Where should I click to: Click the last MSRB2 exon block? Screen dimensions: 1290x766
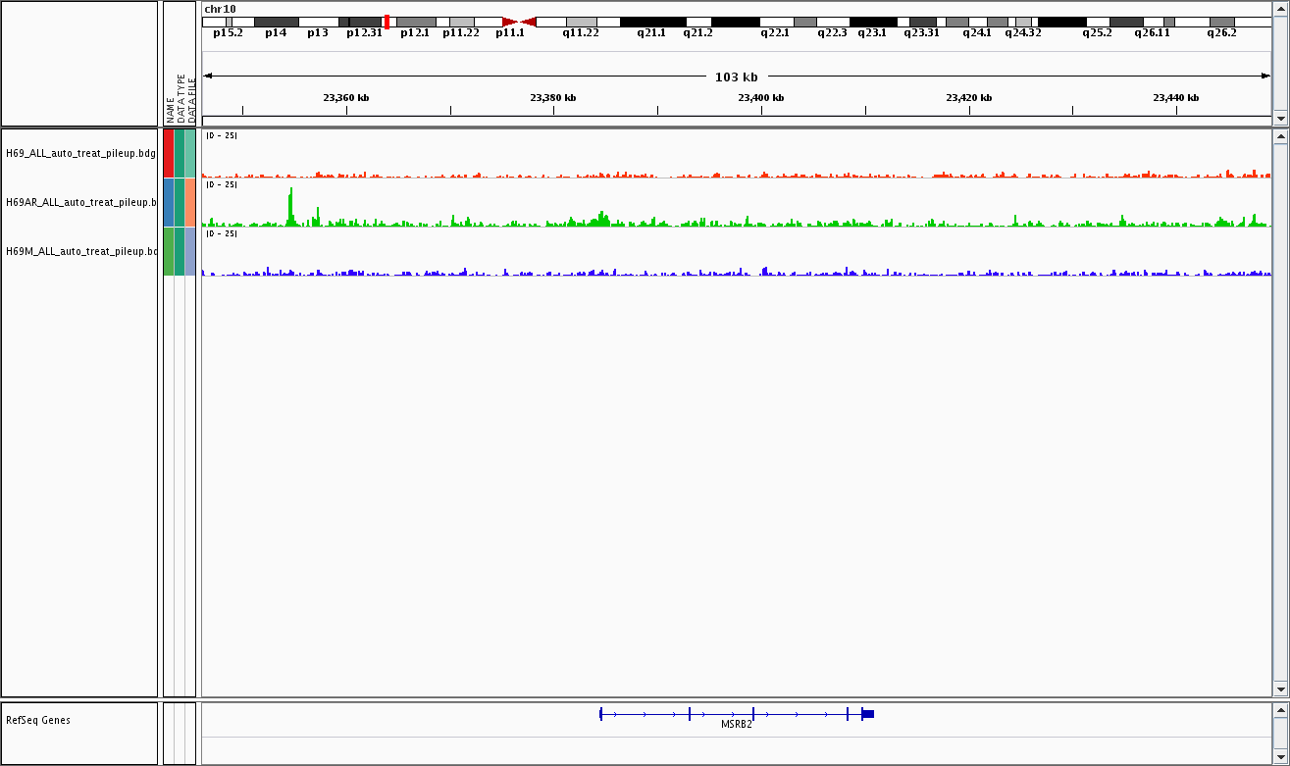point(868,714)
